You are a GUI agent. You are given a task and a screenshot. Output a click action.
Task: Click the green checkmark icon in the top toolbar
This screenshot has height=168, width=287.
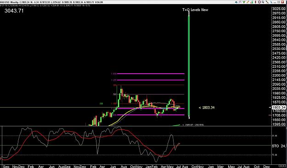(244, 2)
